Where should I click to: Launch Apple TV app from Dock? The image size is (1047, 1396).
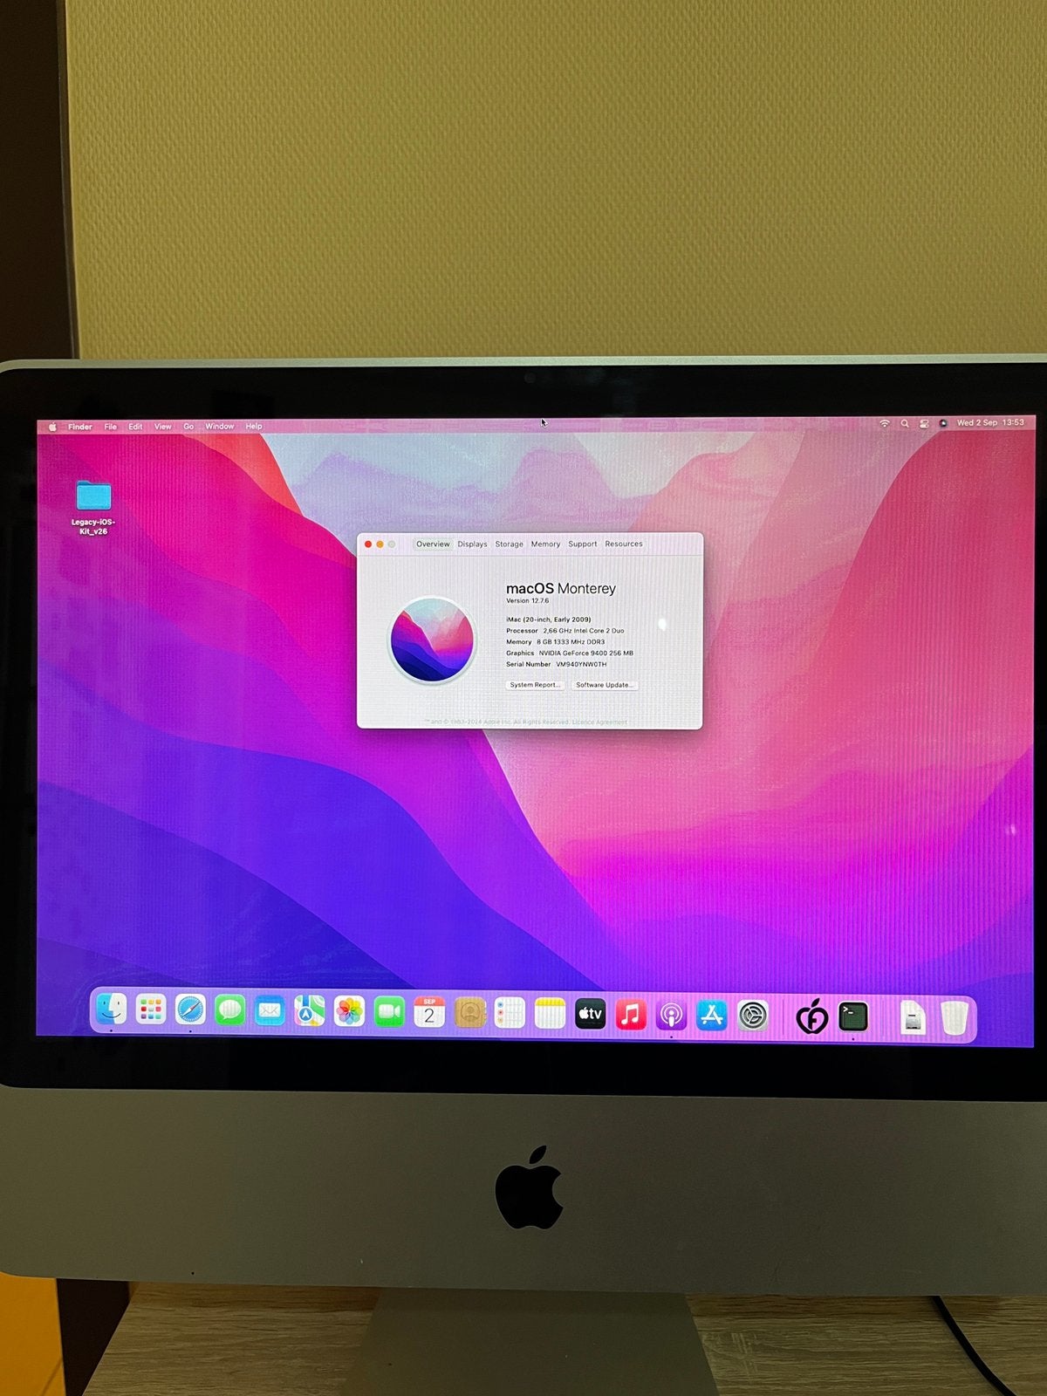590,1014
